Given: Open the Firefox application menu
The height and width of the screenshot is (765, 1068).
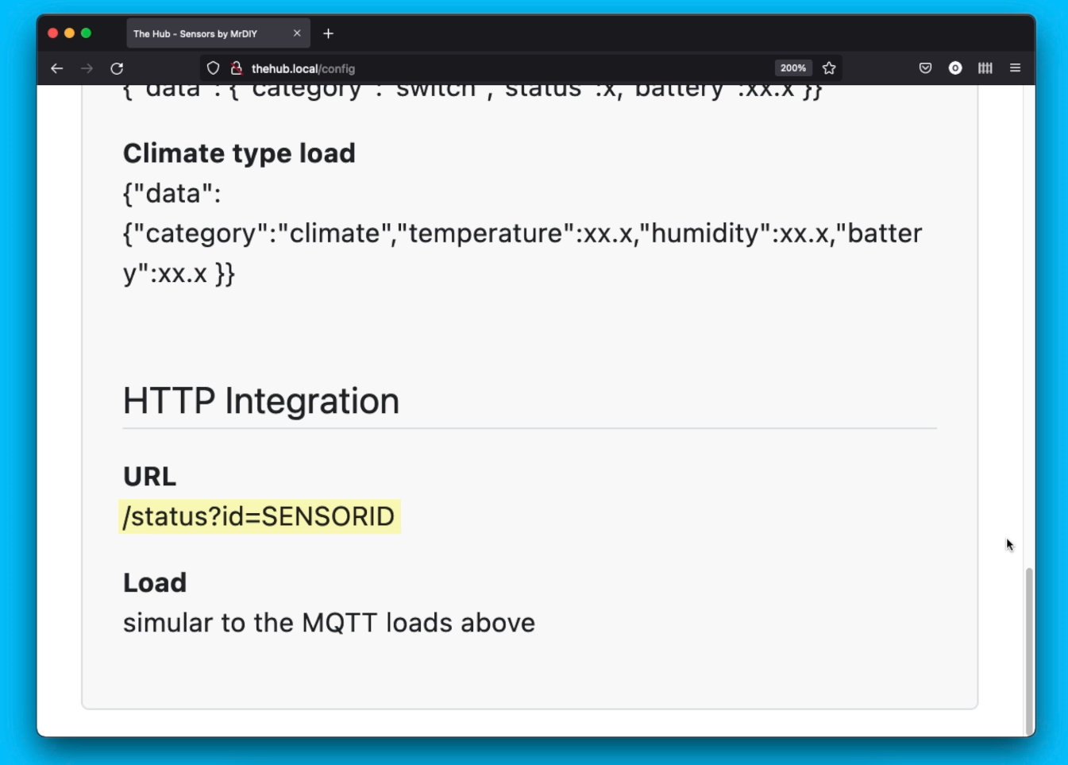Looking at the screenshot, I should (x=1015, y=68).
